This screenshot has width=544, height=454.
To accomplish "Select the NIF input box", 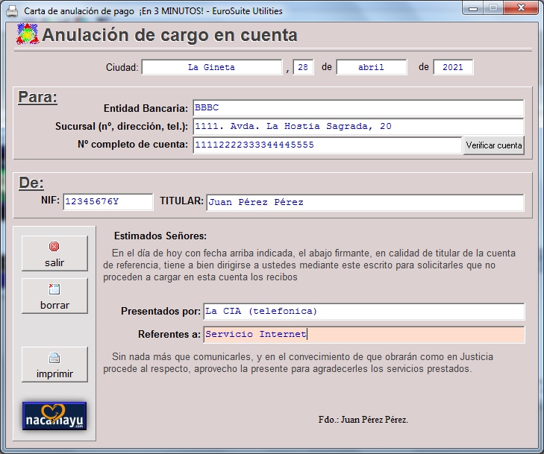I will [x=107, y=202].
